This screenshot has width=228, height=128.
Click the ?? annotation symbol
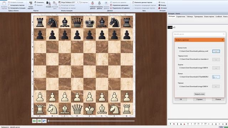(x=205, y=124)
